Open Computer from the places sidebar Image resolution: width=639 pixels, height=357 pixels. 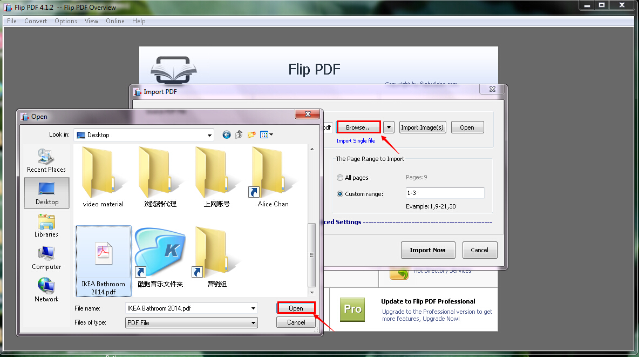[x=46, y=258]
